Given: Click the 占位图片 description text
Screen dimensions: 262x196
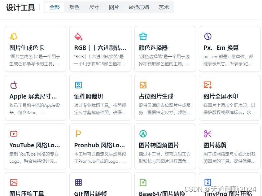Looking at the screenshot, I should (165, 109).
